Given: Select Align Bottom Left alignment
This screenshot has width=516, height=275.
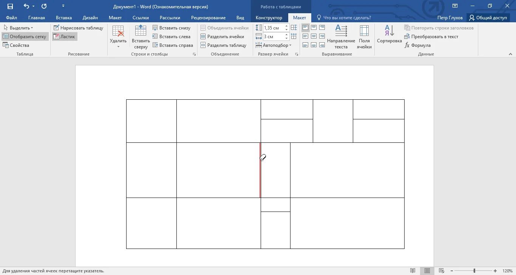Looking at the screenshot, I should [305, 45].
